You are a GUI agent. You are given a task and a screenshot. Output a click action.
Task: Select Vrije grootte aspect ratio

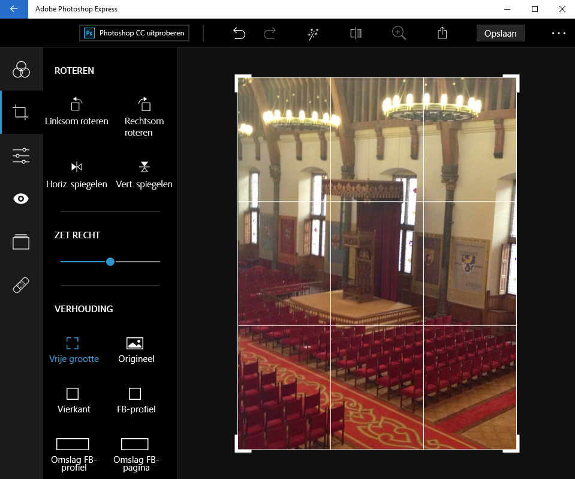pos(73,350)
